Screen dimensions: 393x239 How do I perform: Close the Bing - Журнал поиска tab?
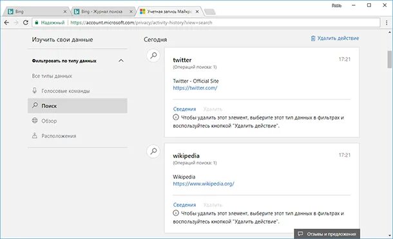coord(131,12)
